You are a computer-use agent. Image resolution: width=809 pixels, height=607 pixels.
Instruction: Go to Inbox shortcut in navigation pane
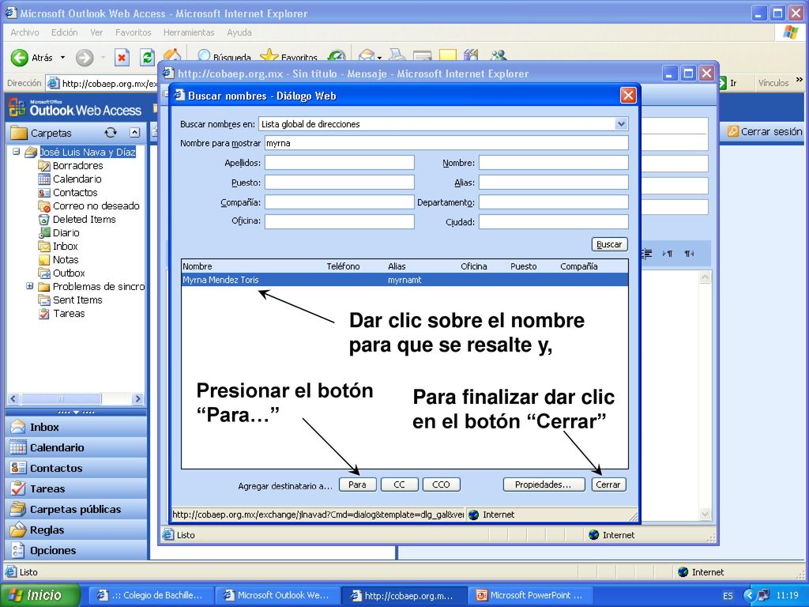(x=77, y=427)
